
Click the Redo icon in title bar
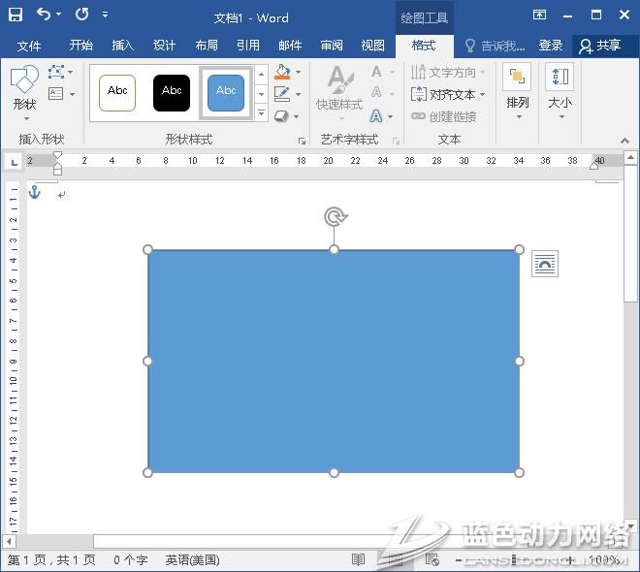coord(81,15)
